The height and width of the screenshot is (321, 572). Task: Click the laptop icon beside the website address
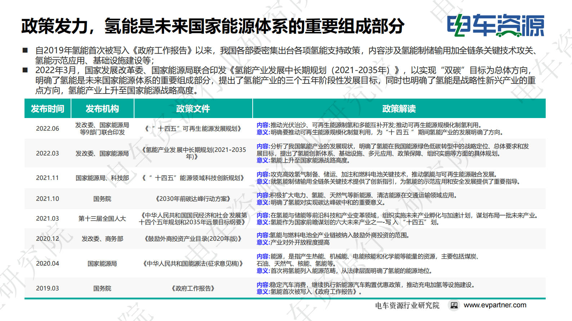pyautogui.click(x=454, y=305)
